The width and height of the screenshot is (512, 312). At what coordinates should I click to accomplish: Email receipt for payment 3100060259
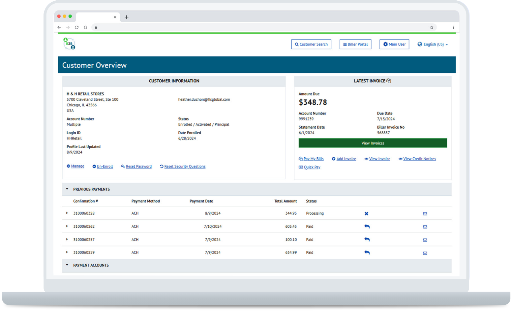click(425, 253)
